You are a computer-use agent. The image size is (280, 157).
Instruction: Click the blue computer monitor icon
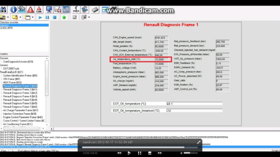(x=49, y=10)
